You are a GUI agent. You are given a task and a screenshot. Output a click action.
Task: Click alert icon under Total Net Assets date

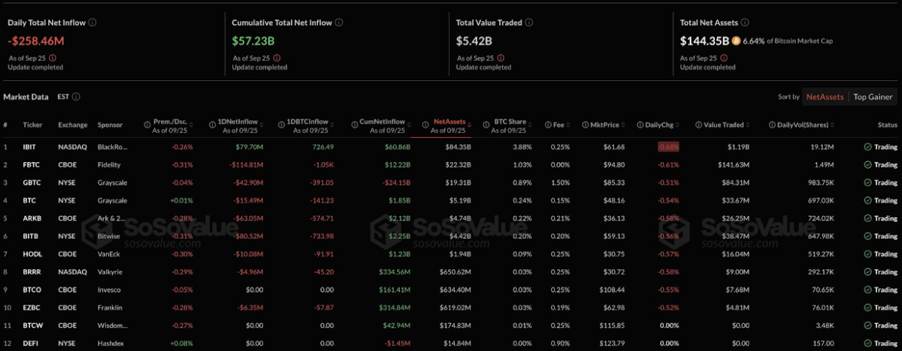click(x=725, y=58)
